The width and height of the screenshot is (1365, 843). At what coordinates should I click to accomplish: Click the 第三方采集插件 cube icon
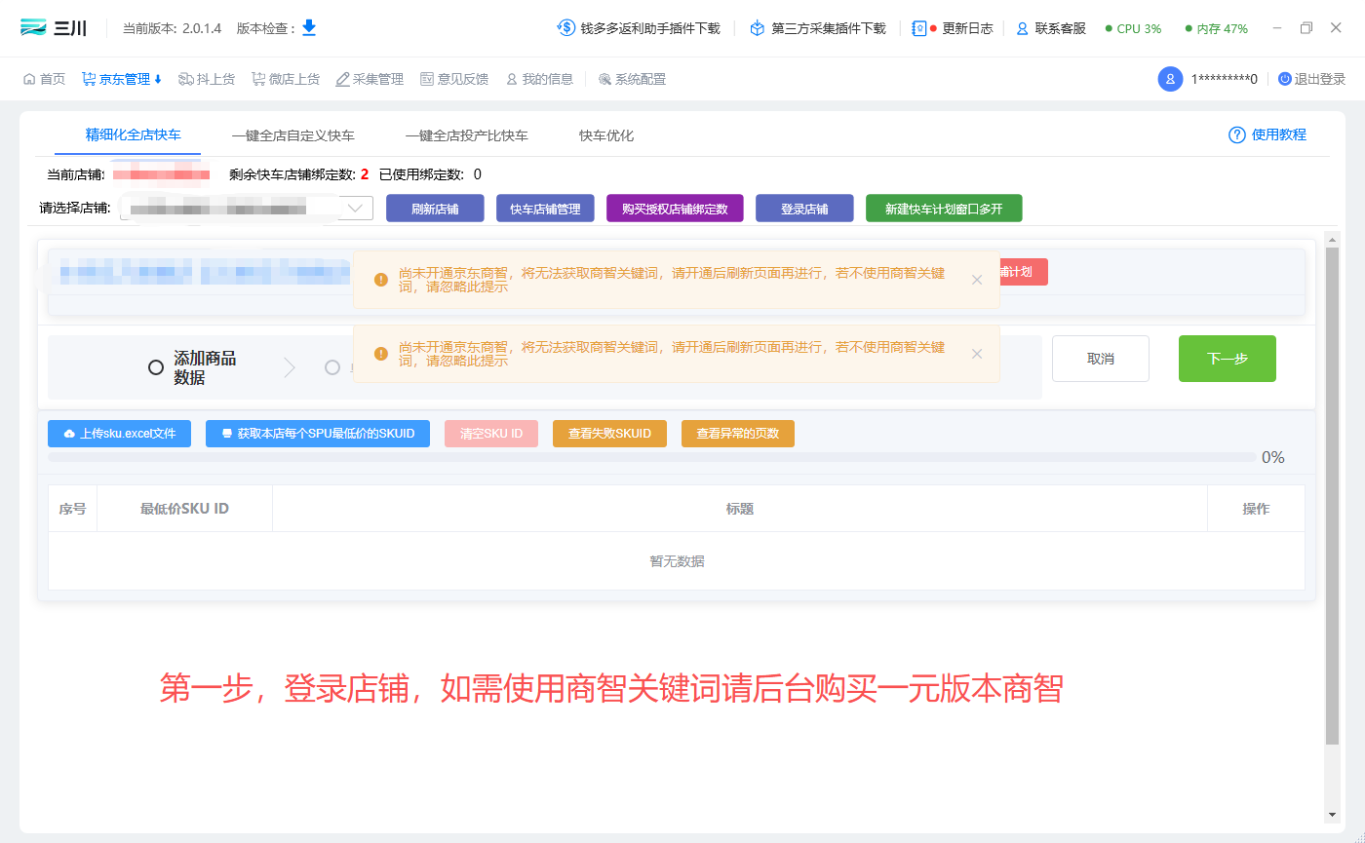click(x=758, y=28)
